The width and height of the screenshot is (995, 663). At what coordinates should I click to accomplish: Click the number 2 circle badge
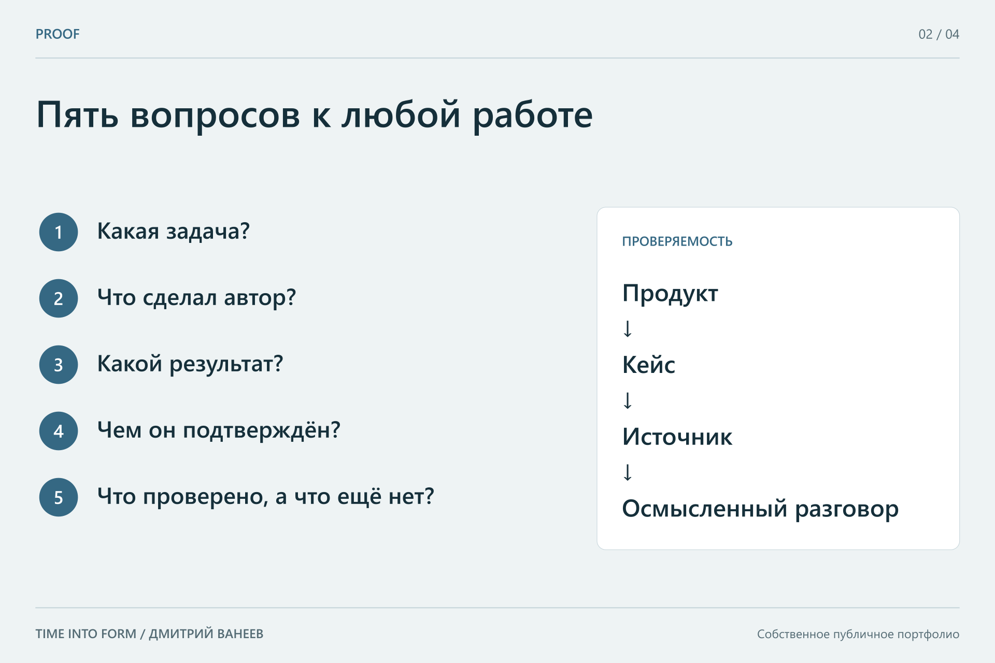pos(59,298)
